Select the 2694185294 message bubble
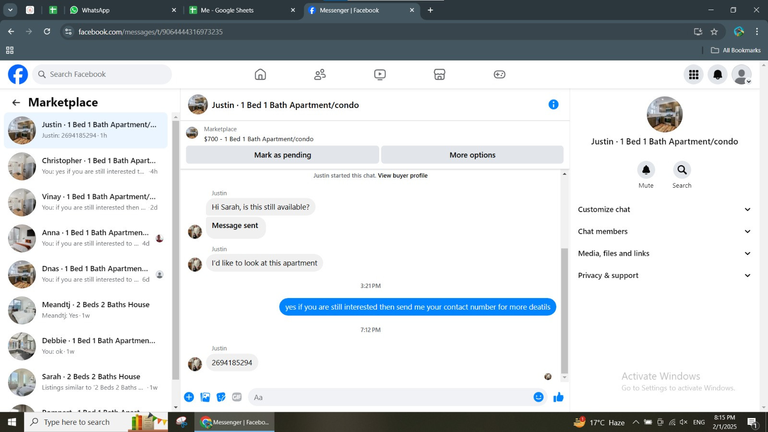Viewport: 768px width, 432px height. (x=232, y=363)
